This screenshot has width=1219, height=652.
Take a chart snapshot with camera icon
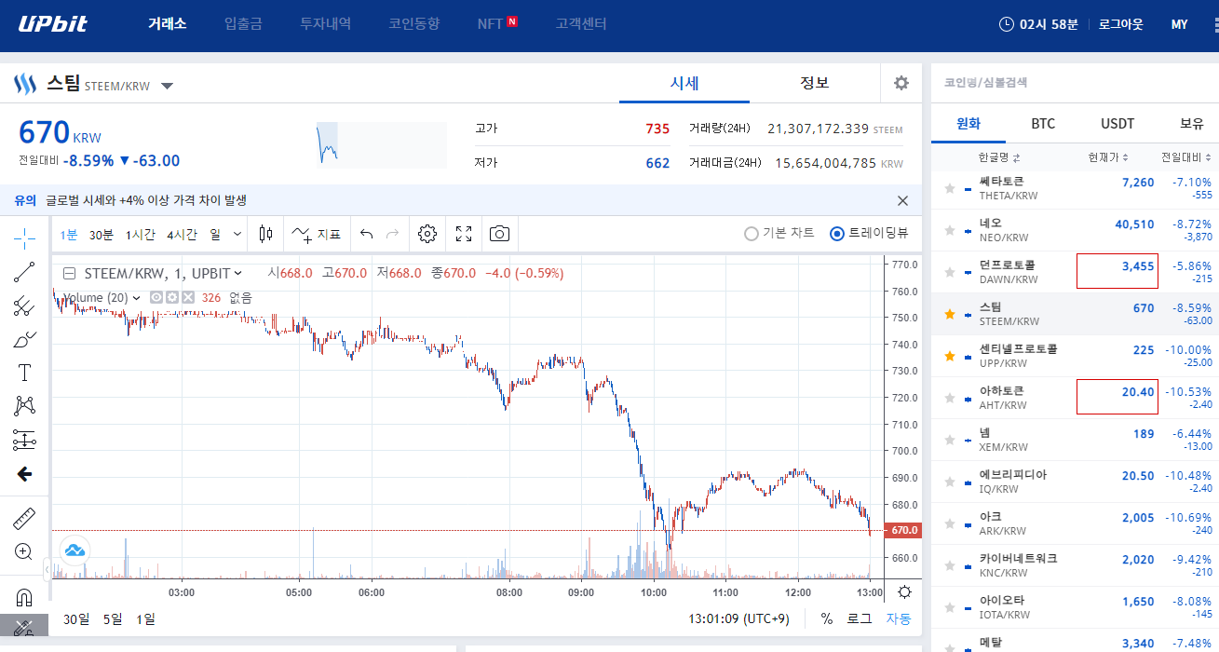pos(500,234)
